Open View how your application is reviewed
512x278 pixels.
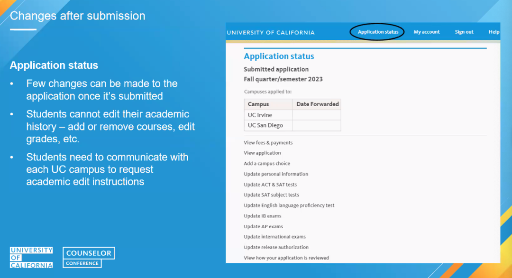[286, 258]
